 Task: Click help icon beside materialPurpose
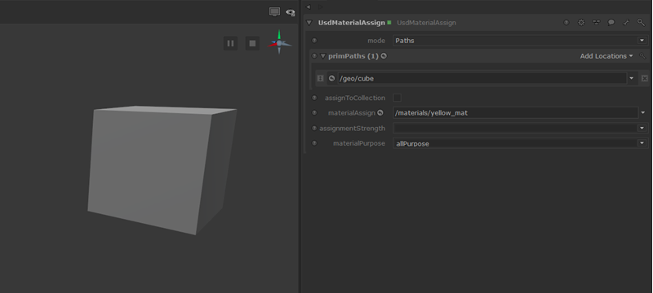click(x=314, y=143)
